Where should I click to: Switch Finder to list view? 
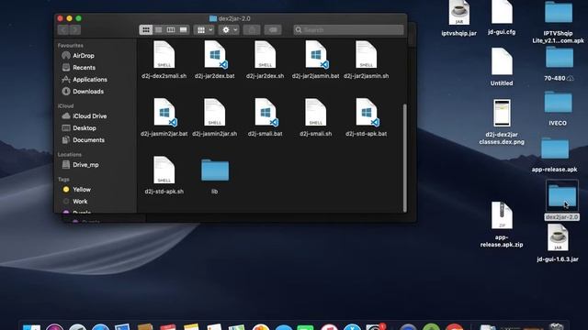[x=159, y=29]
